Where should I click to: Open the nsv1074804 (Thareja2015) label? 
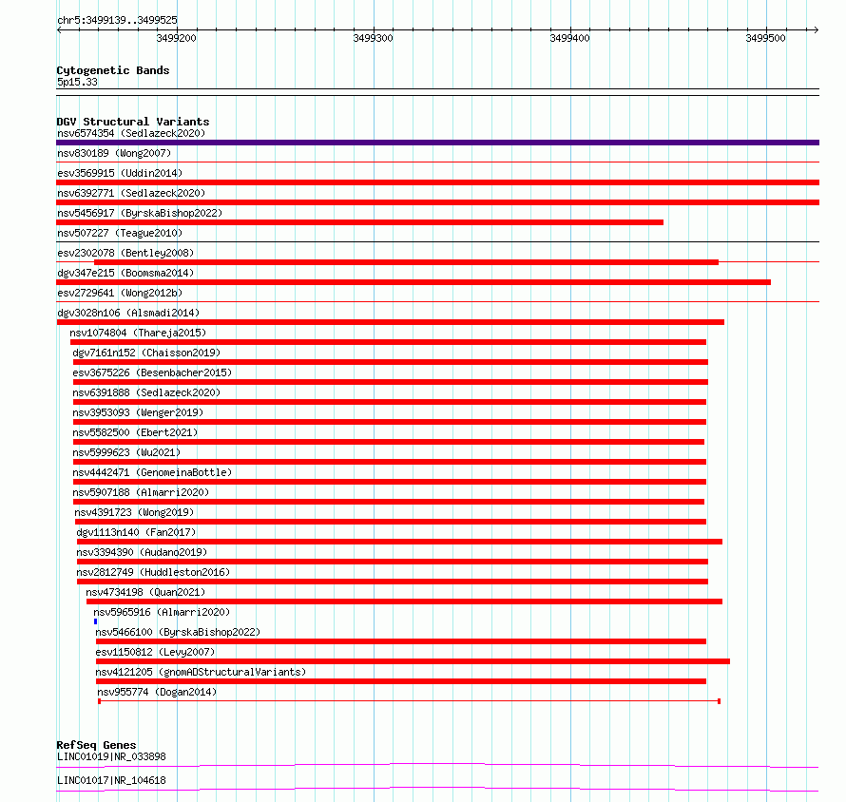click(x=138, y=333)
